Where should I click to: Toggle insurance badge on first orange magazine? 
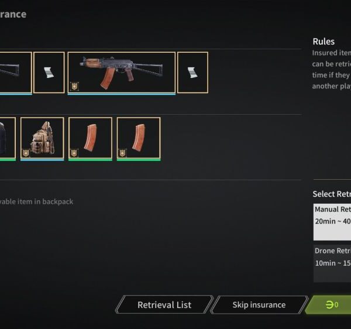pyautogui.click(x=74, y=153)
